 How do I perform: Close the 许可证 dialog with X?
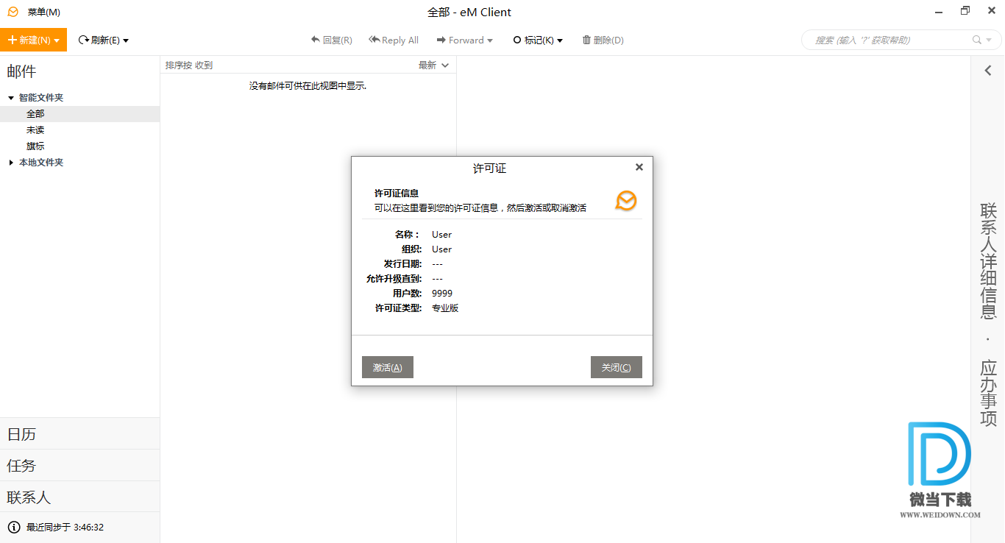tap(639, 167)
